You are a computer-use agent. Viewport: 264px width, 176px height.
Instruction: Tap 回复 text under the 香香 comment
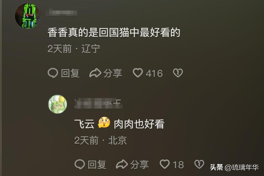click(70, 73)
